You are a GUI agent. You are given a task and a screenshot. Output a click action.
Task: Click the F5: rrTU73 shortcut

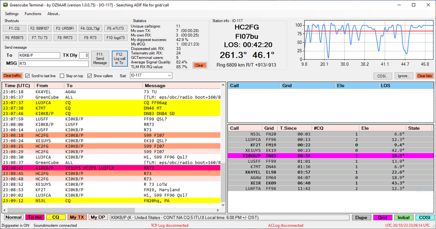[116, 28]
